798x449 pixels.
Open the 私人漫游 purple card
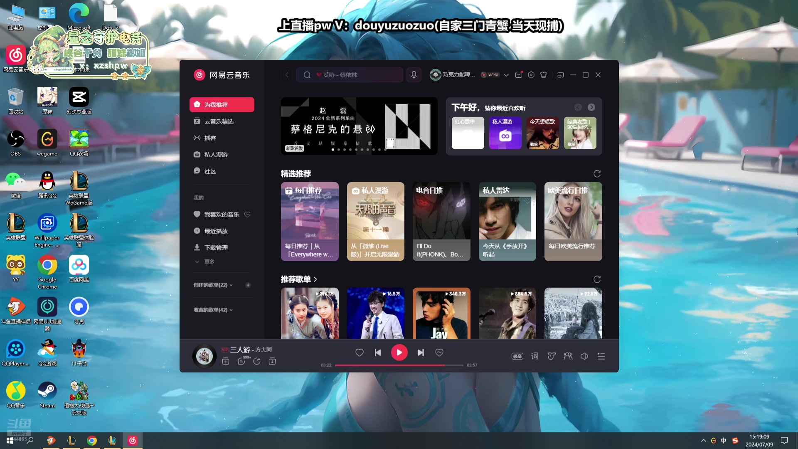click(x=505, y=133)
